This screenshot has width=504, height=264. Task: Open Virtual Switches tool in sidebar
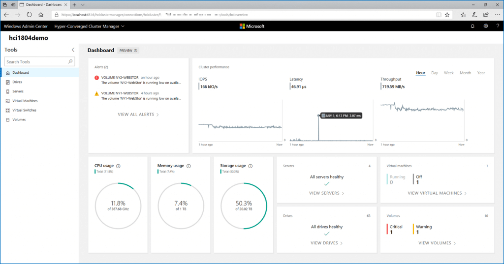point(40,110)
